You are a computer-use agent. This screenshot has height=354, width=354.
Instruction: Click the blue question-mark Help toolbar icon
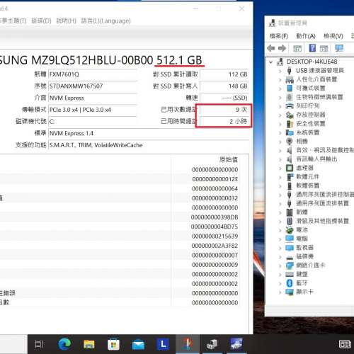(x=312, y=48)
